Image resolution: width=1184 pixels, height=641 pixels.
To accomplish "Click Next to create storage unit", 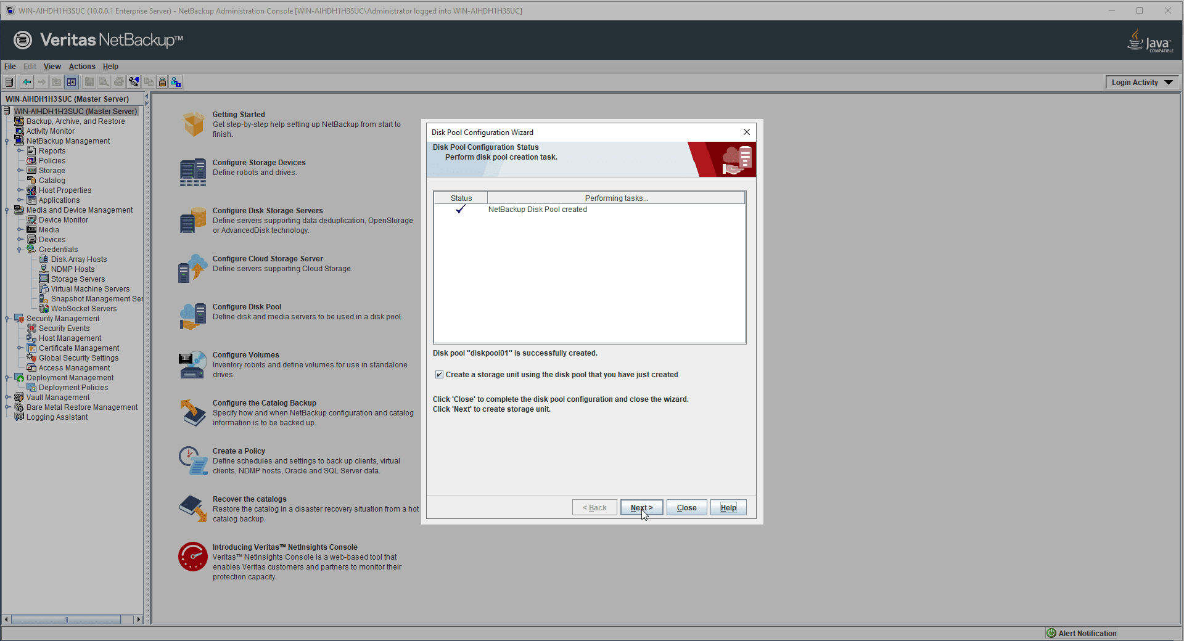I will click(x=641, y=508).
